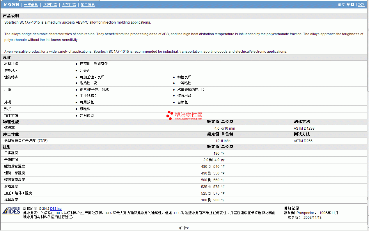Click 可加工性，良好 feature
The width and height of the screenshot is (369, 231).
click(x=92, y=77)
